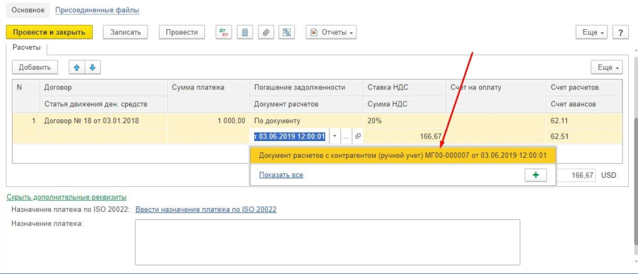Image resolution: width=638 pixels, height=274 pixels.
Task: Open the top toolbar Еще menu
Action: (591, 32)
